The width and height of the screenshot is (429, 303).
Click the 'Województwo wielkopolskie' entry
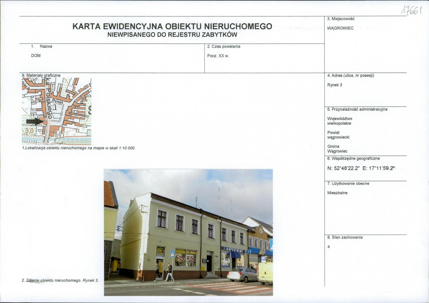339,121
